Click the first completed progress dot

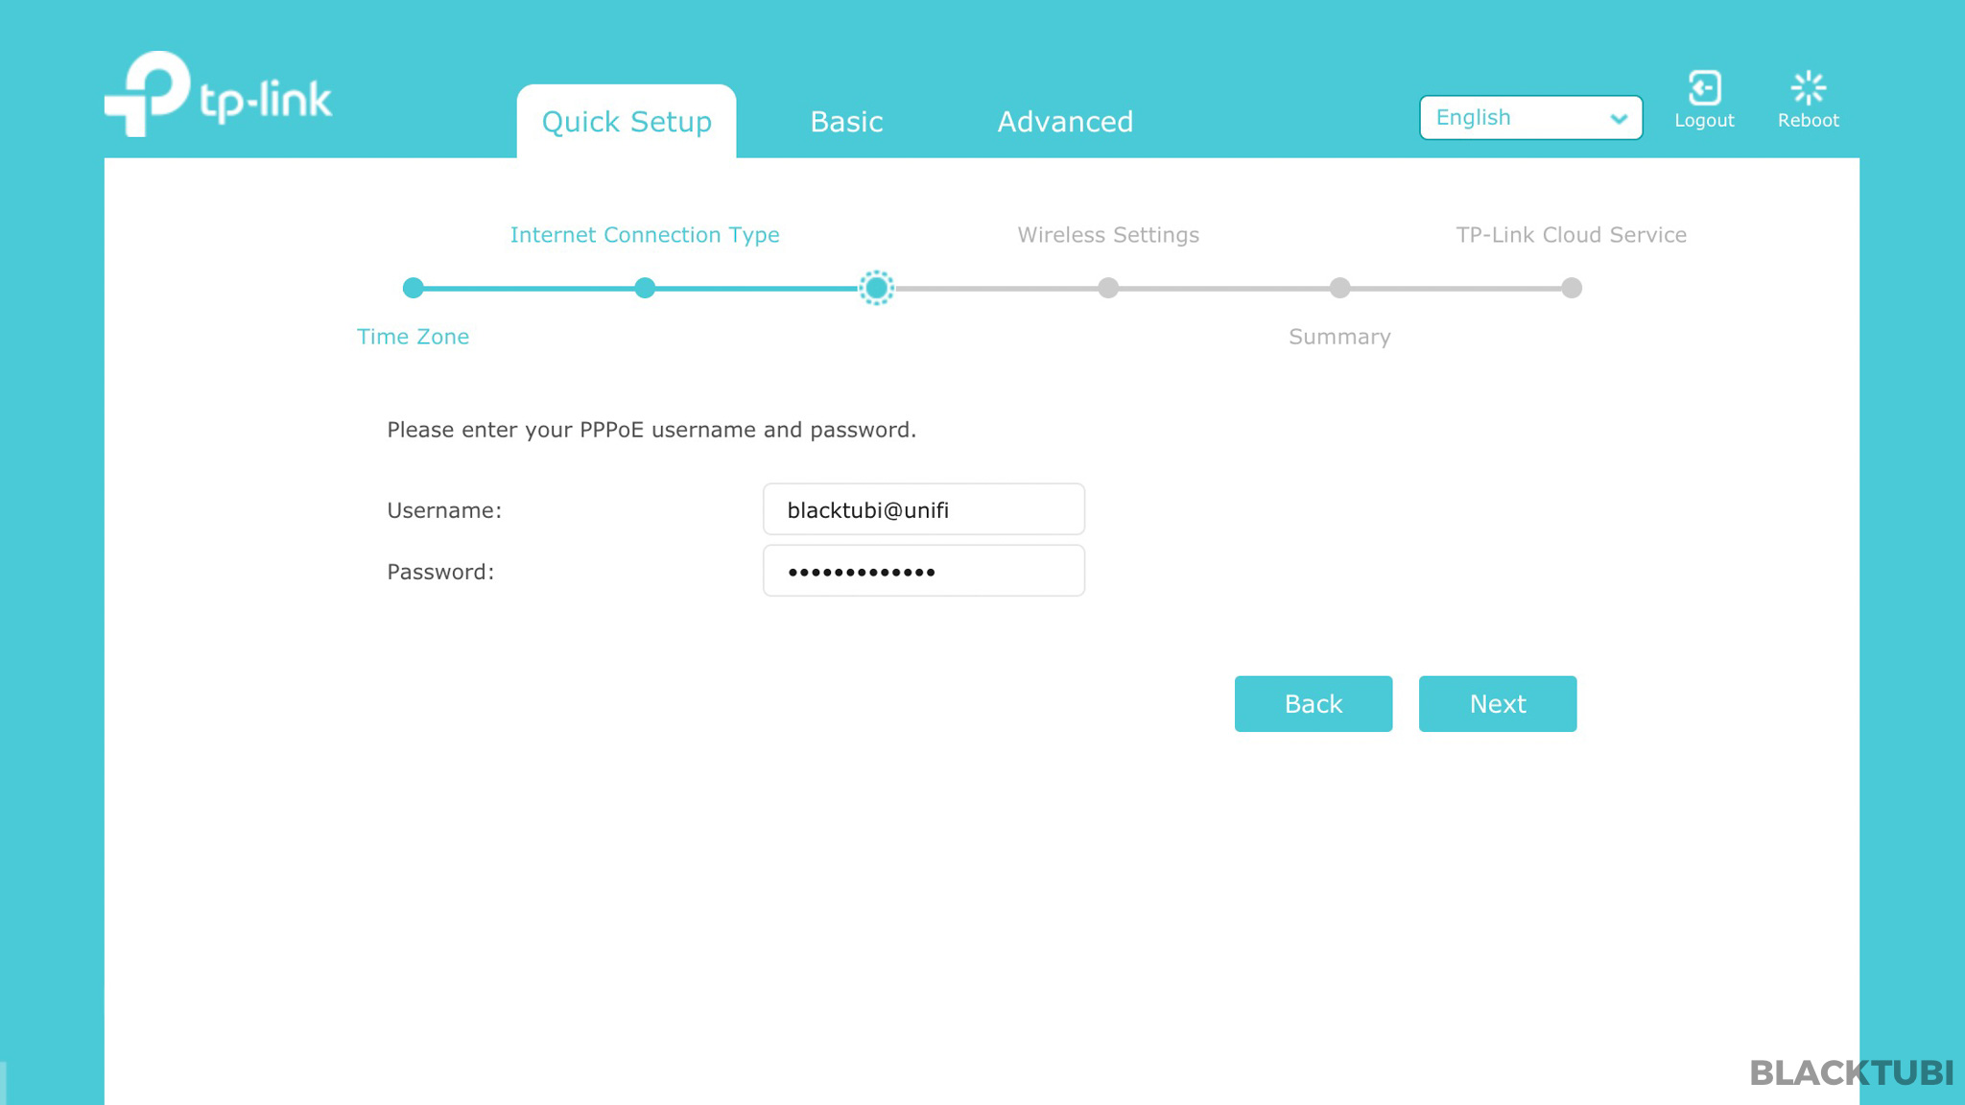[414, 288]
